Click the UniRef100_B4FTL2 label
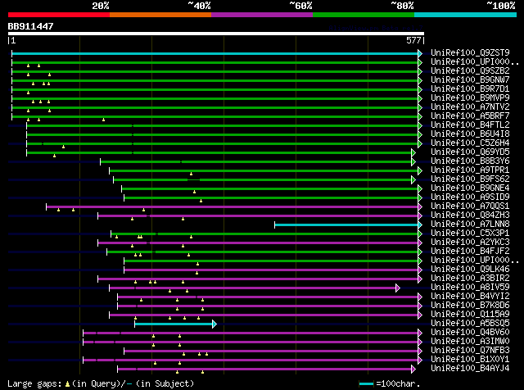This screenshot has width=524, height=390. tap(470, 125)
